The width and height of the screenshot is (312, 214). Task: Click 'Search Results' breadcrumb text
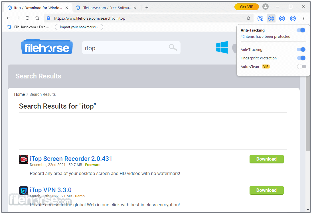(x=42, y=94)
